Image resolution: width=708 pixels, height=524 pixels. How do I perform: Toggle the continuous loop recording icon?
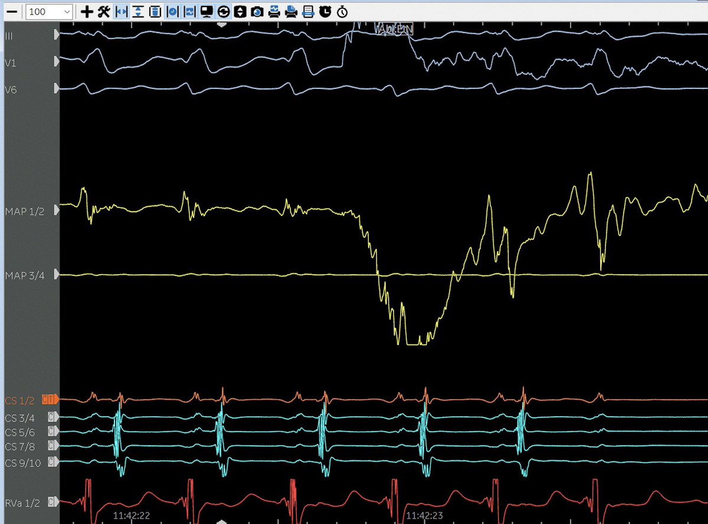pyautogui.click(x=224, y=11)
